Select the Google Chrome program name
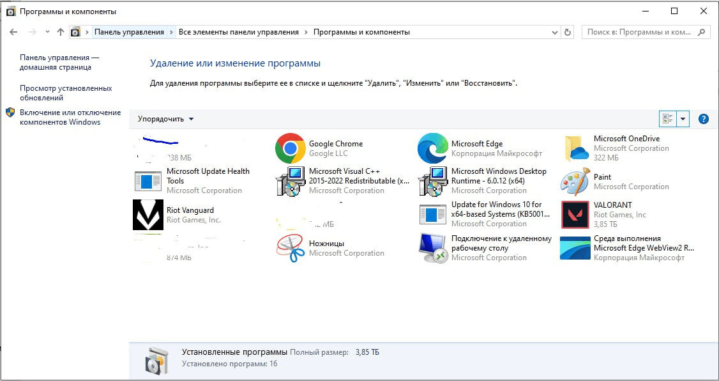This screenshot has height=381, width=719. pos(336,144)
